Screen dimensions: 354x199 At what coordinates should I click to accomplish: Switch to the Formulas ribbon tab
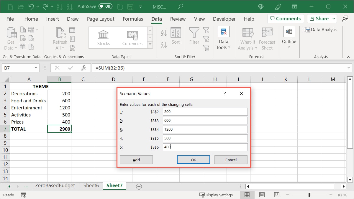click(133, 19)
